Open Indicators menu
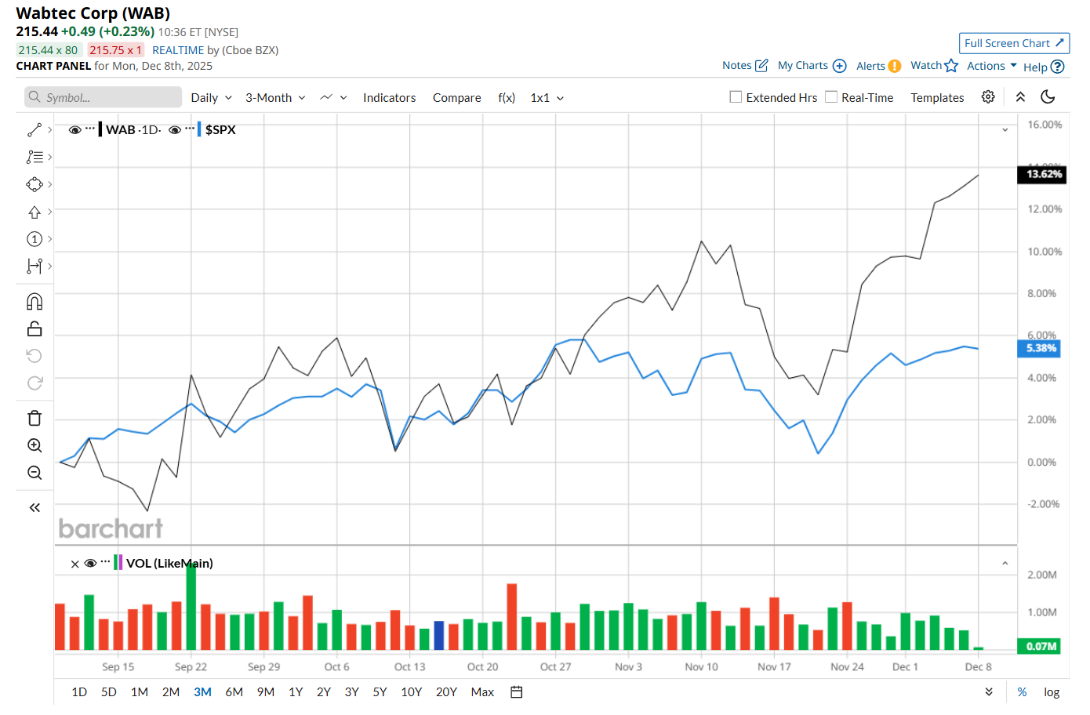This screenshot has width=1090, height=715. coord(389,97)
